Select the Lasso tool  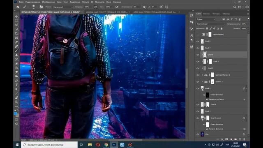(16, 25)
